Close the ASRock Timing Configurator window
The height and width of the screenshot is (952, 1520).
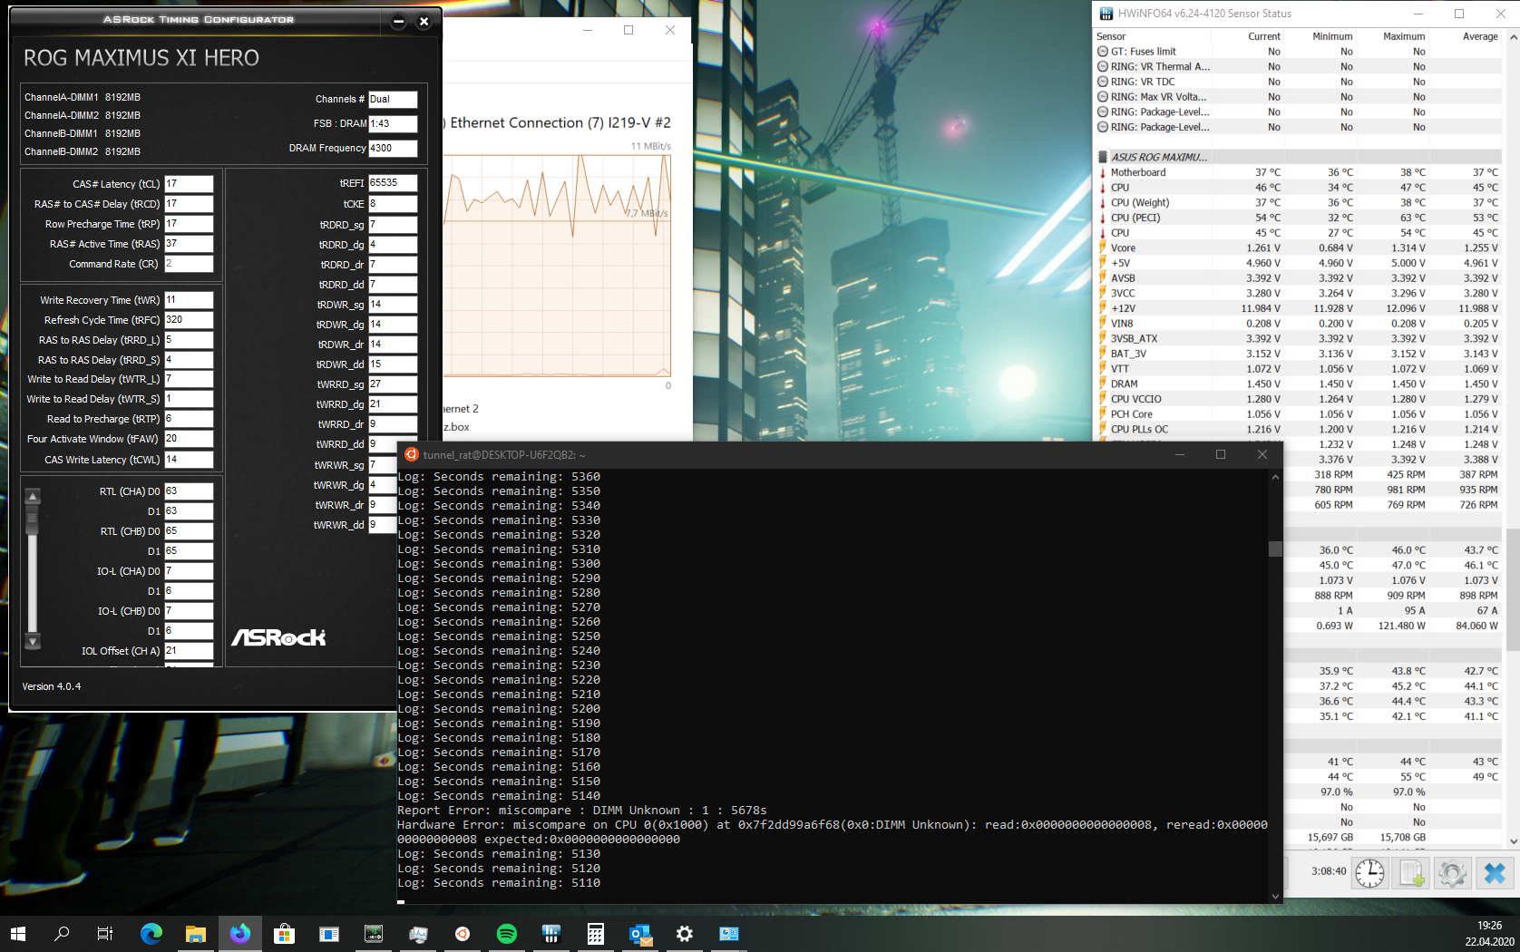tap(424, 21)
